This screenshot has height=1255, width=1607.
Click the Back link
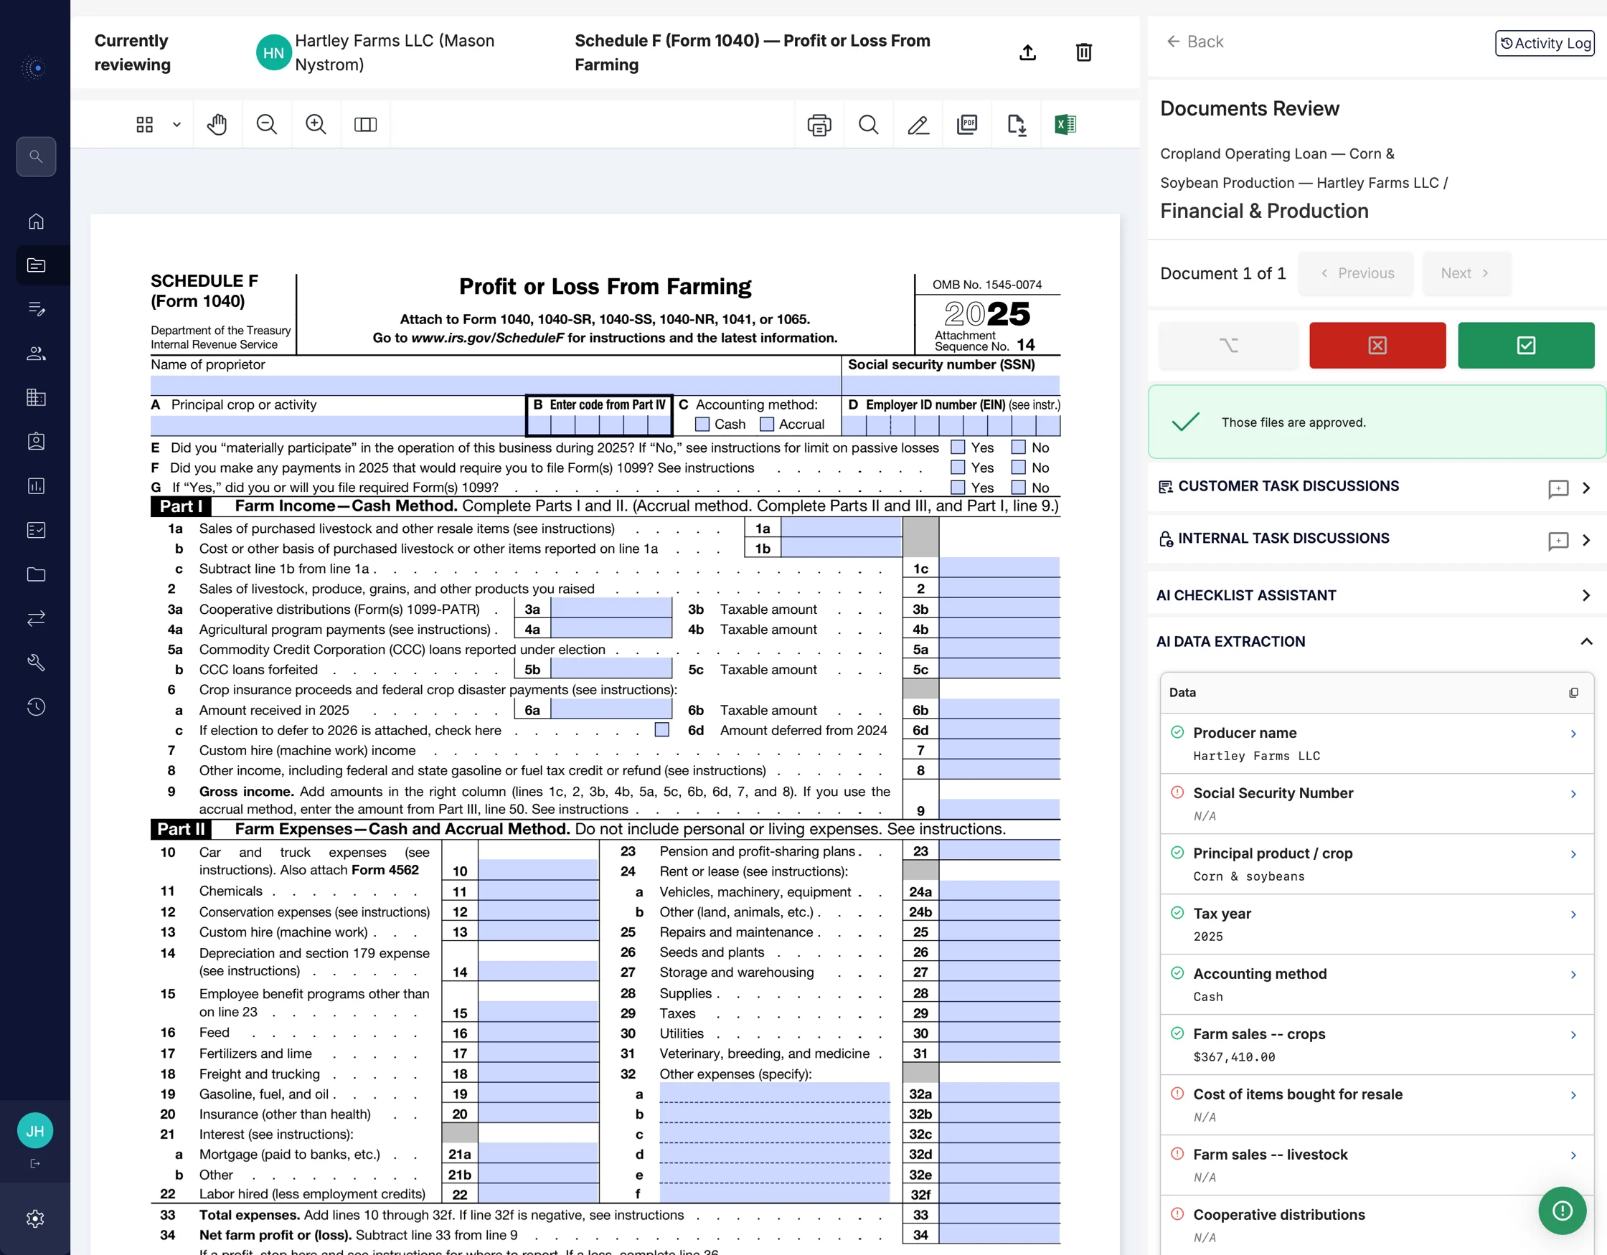[x=1195, y=42]
